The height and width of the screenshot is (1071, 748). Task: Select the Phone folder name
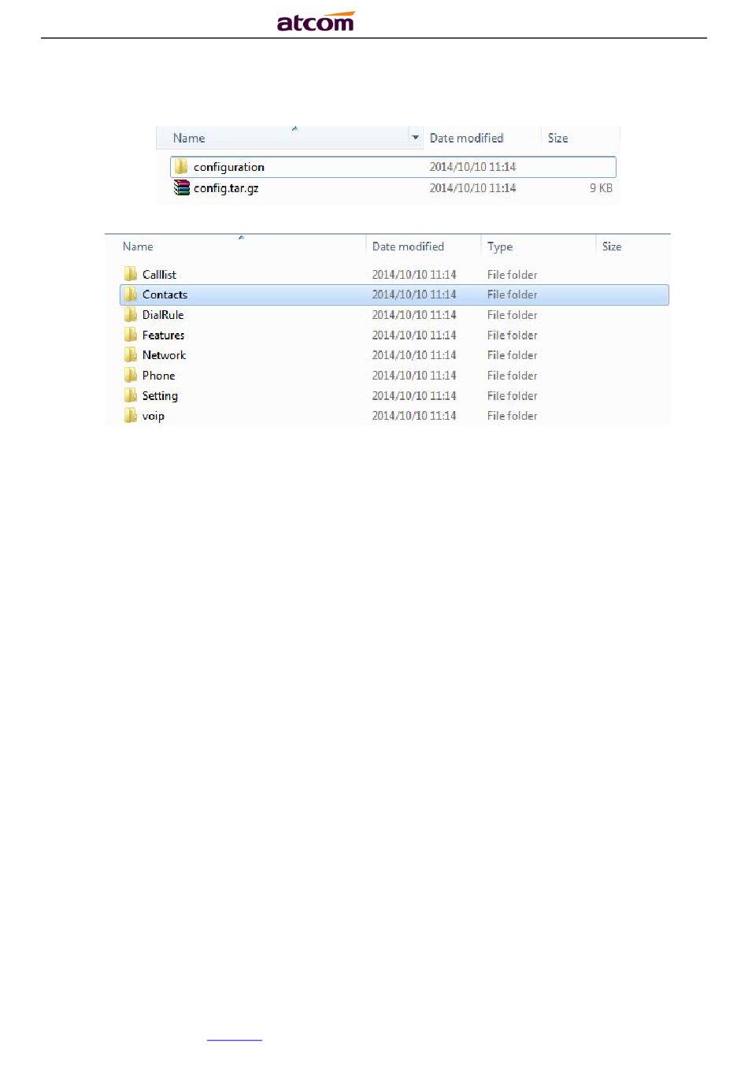158,376
